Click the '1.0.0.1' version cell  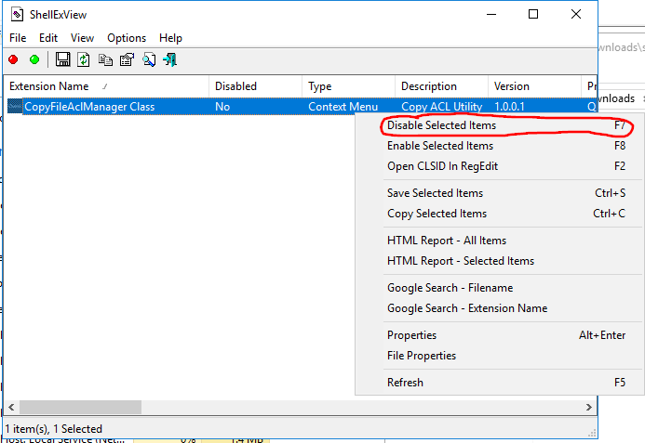tap(509, 107)
